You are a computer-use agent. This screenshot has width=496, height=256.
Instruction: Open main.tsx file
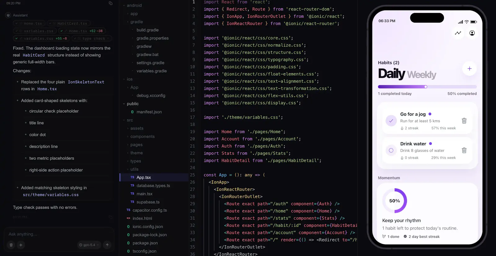144,194
